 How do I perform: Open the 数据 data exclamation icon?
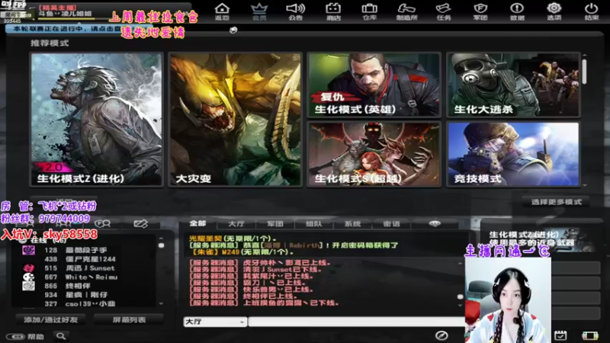coord(517,11)
